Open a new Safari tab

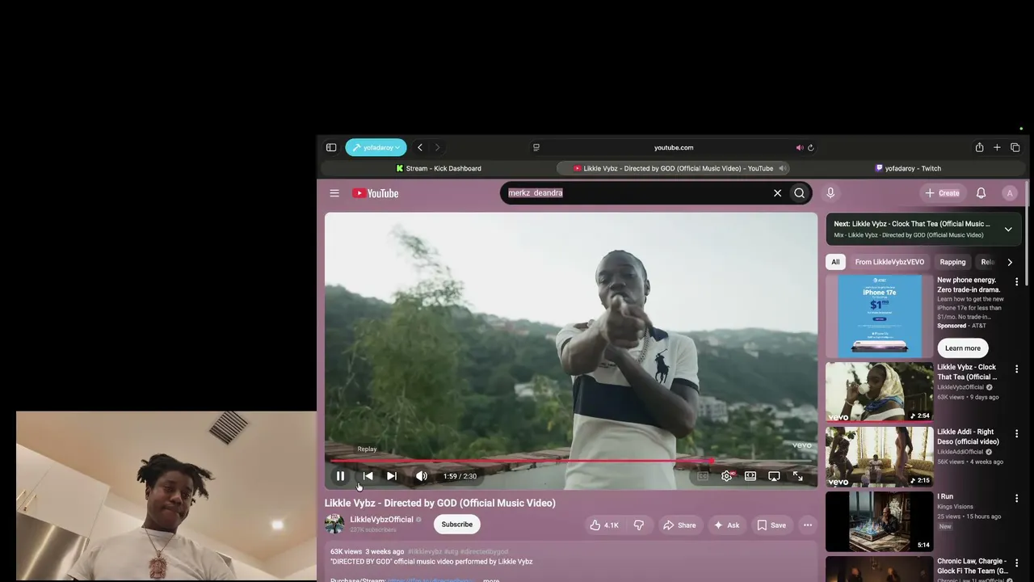point(997,147)
